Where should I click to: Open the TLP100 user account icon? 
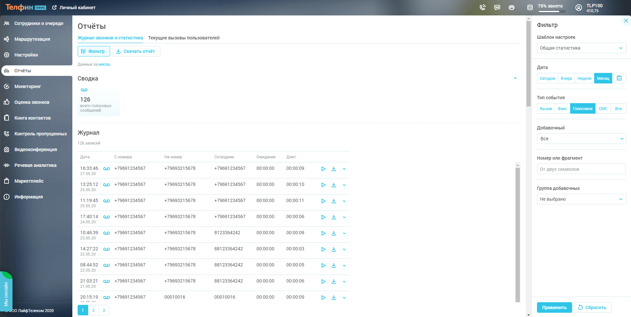(578, 8)
